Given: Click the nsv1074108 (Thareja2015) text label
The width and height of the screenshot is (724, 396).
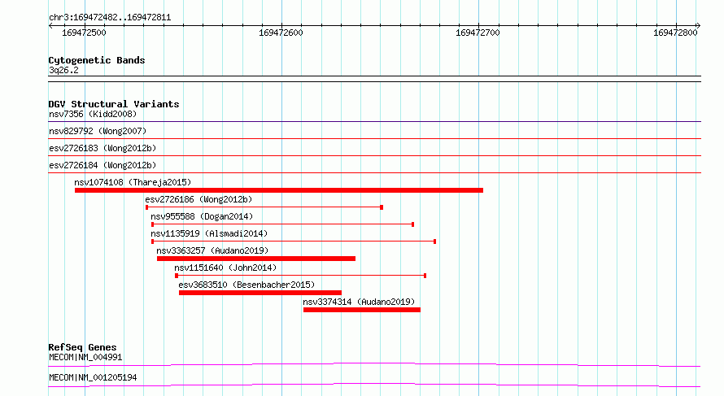Looking at the screenshot, I should tap(133, 182).
